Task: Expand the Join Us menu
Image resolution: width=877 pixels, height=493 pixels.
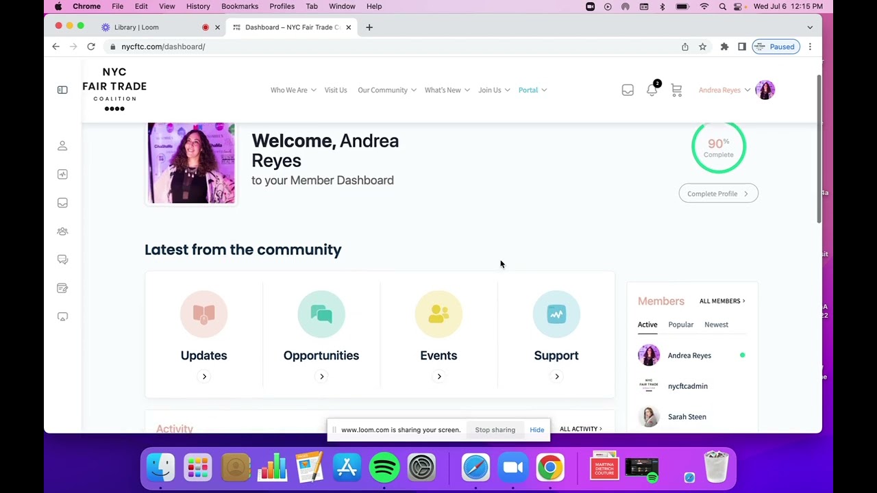Action: (x=494, y=90)
